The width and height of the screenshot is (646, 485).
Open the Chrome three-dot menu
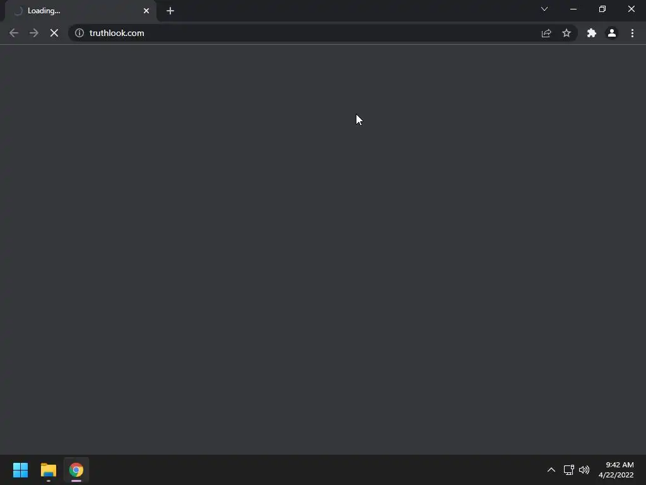(632, 33)
